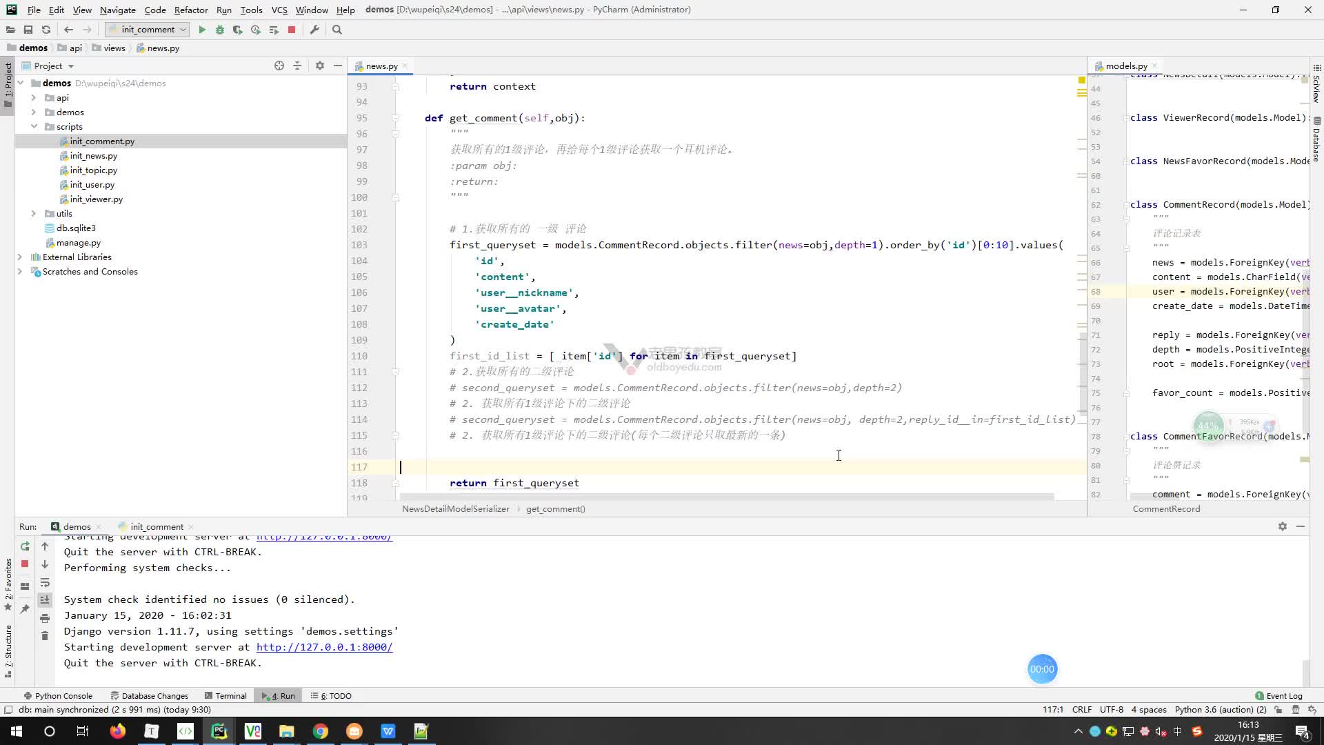Image resolution: width=1324 pixels, height=745 pixels.
Task: Open settings with the wrench icon
Action: click(x=314, y=30)
